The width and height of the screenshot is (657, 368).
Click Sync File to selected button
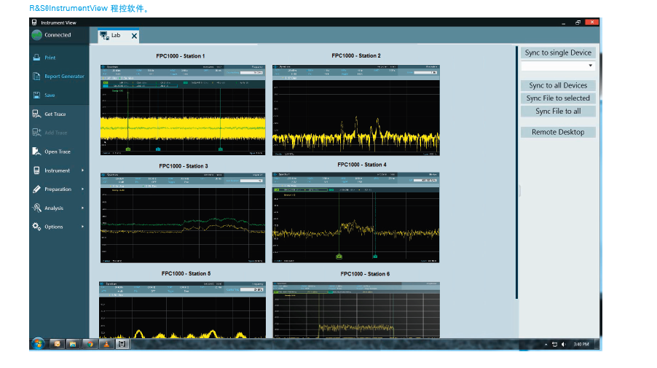[558, 98]
